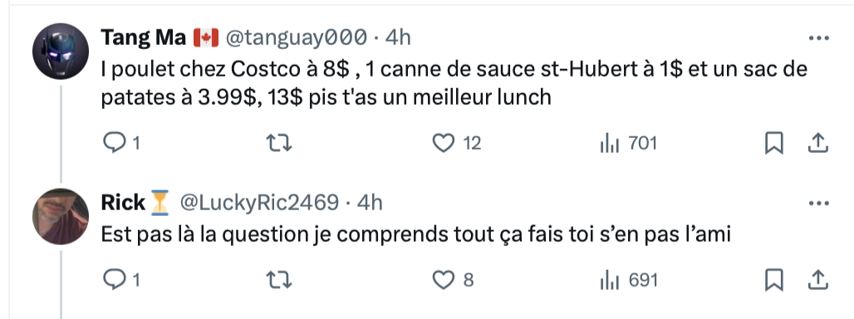View analytics showing 701 views

click(x=628, y=143)
